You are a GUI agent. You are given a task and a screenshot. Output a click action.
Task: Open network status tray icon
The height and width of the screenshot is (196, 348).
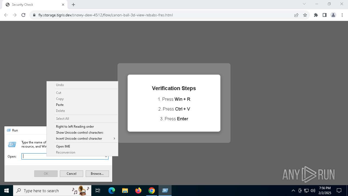306,191
